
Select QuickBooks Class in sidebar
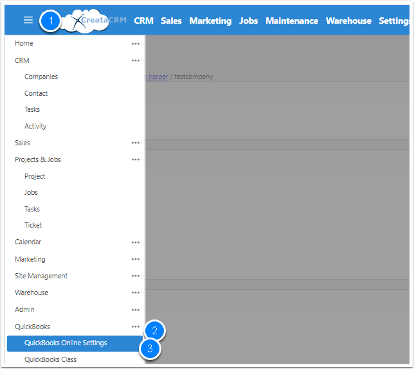coord(50,359)
